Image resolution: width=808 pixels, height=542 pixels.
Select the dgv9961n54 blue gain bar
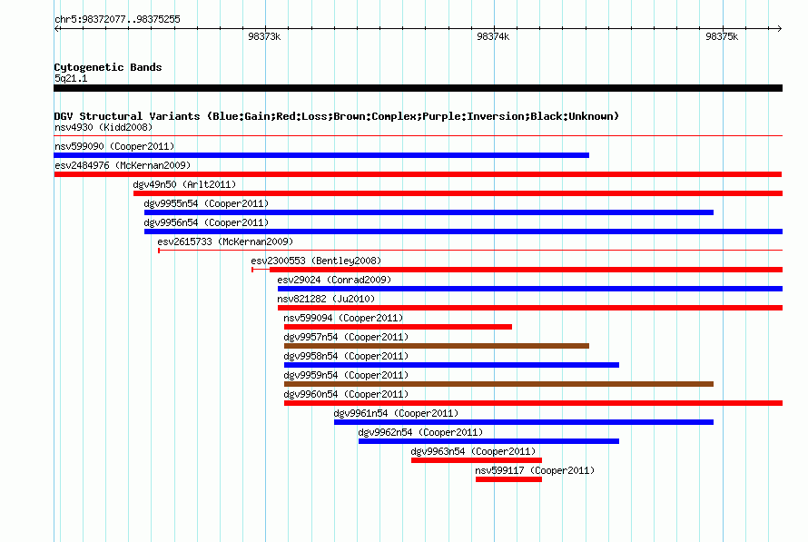click(x=524, y=422)
